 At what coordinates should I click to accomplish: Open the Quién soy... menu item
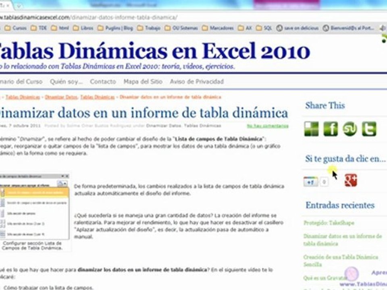coord(67,82)
